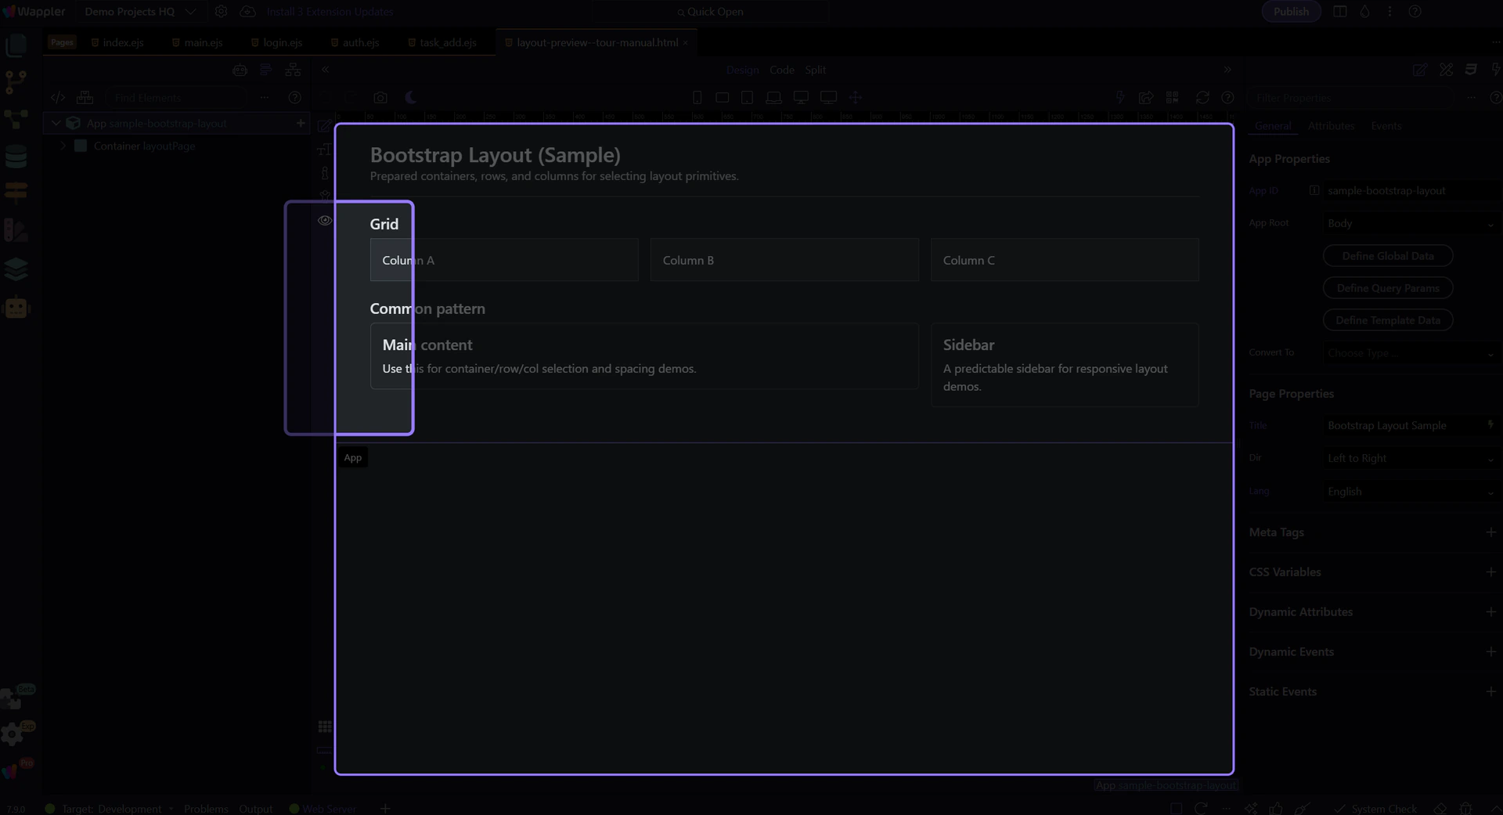Viewport: 1503px width, 815px height.
Task: Expand the Container layoutPage tree node
Action: 63,146
